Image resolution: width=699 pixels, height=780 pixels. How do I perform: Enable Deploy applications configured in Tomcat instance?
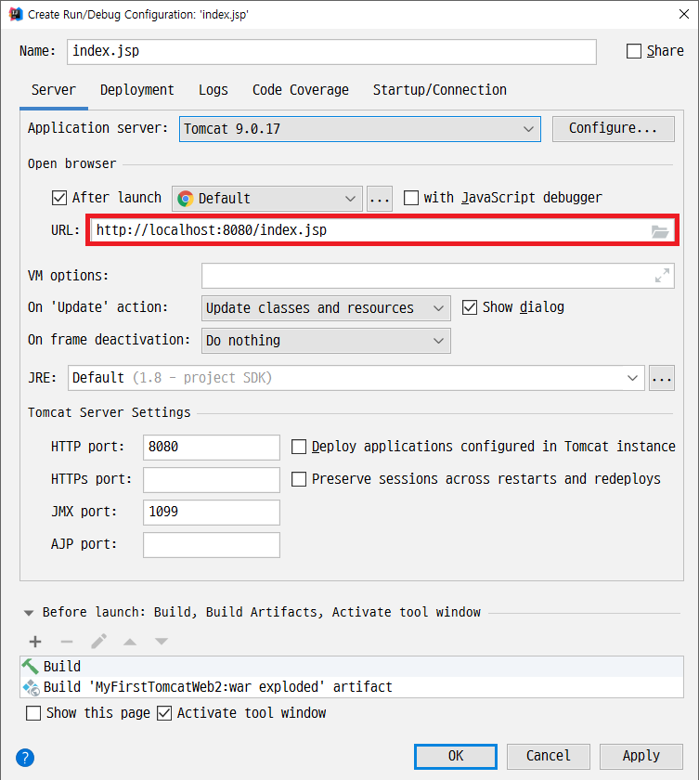(299, 447)
